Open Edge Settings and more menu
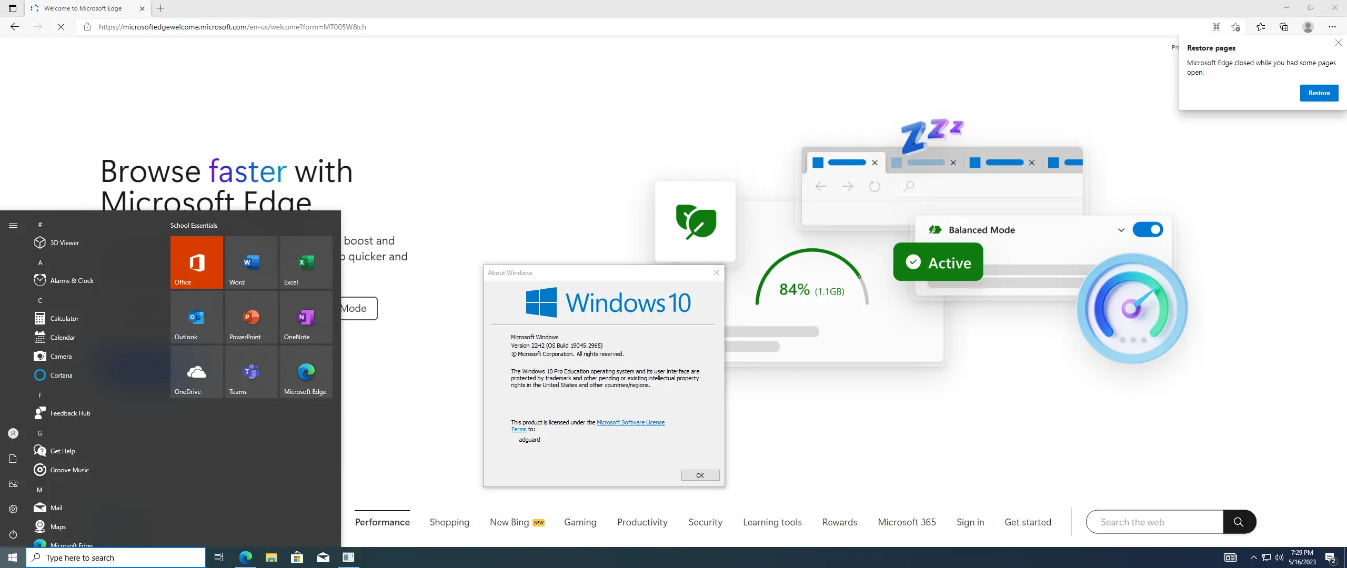Viewport: 1347px width, 568px height. coord(1332,27)
